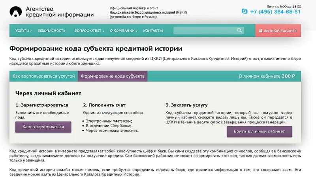
Task: Click working hours text Пн-пт: с 9:00 до 18:00
Action: click(284, 7)
